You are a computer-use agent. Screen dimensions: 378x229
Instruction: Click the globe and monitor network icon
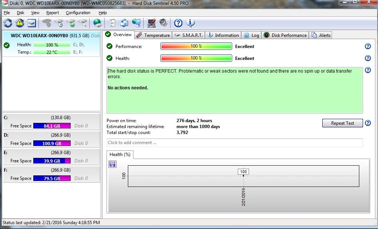click(136, 23)
